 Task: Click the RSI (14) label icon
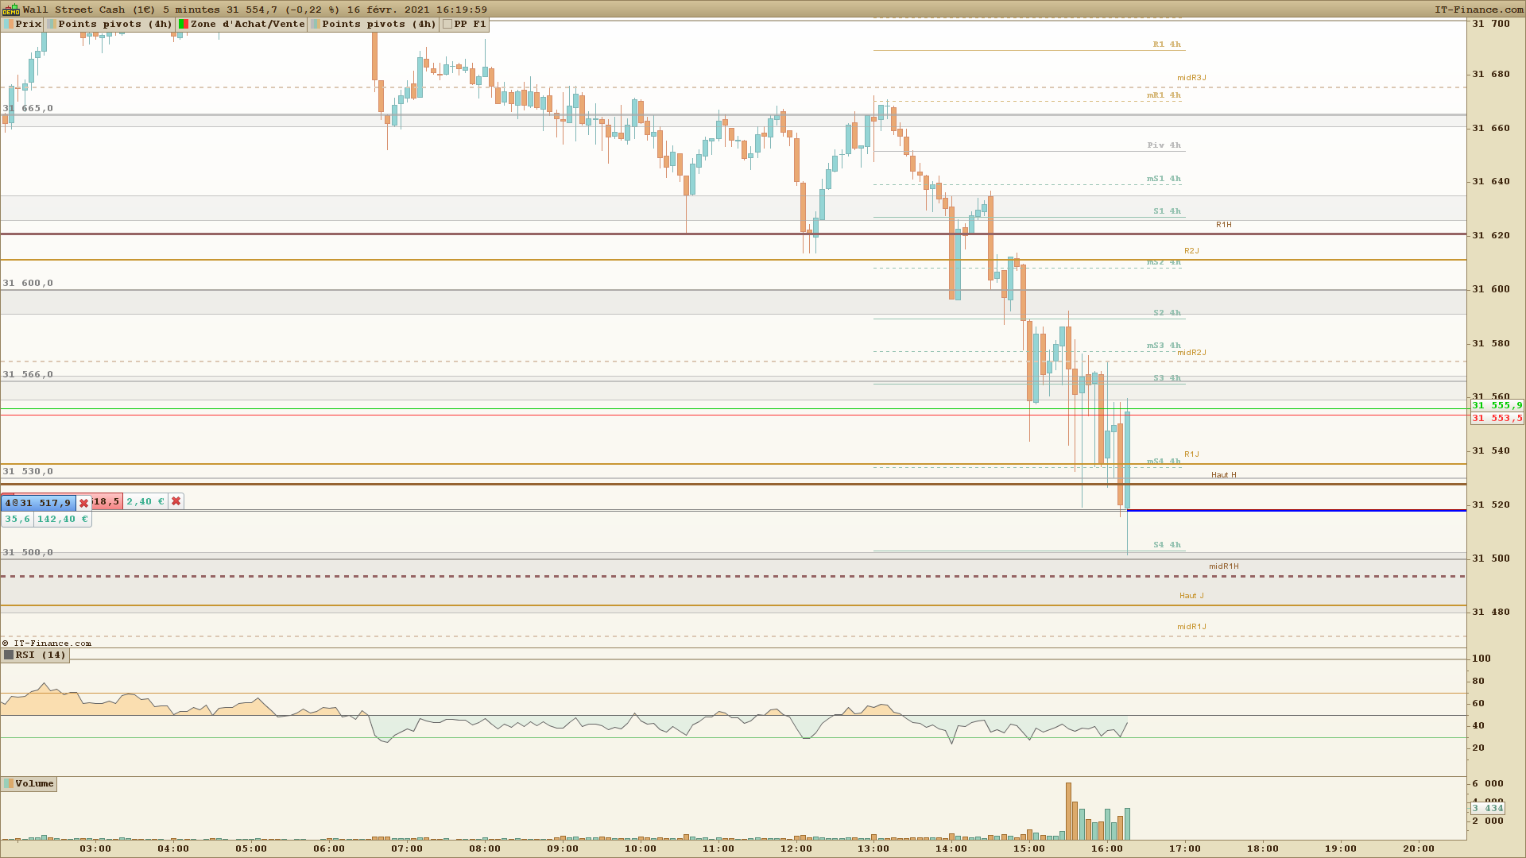tap(9, 655)
